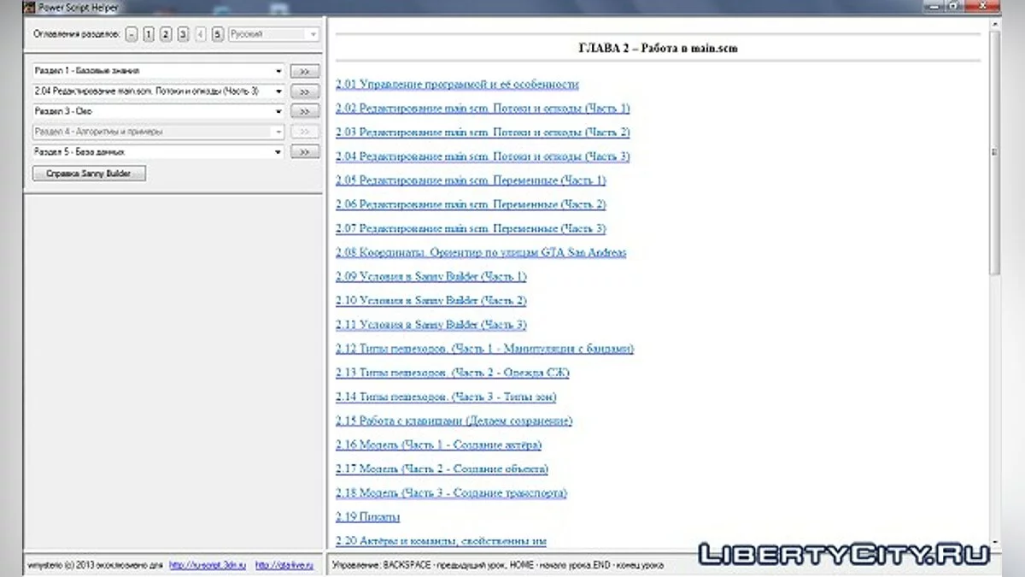Click the ">>" arrow beside Раздел 3
The height and width of the screenshot is (577, 1025).
[x=304, y=111]
